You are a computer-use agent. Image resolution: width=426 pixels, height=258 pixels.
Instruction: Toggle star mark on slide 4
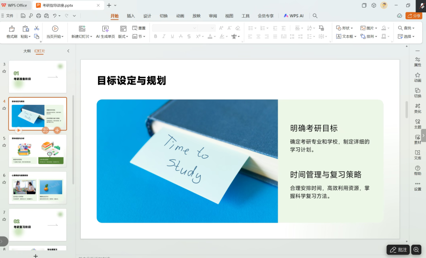4,108
